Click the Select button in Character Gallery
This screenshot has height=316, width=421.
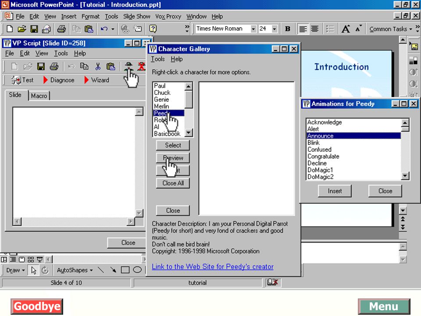click(173, 145)
